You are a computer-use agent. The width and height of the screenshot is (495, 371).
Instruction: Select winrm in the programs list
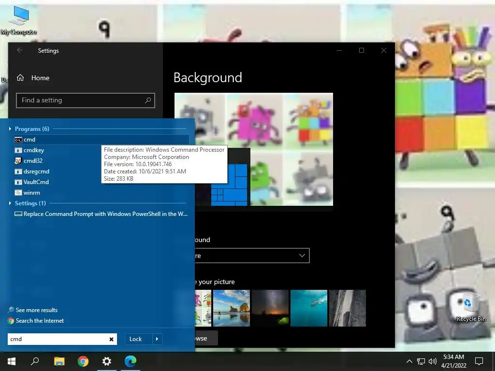[27, 192]
